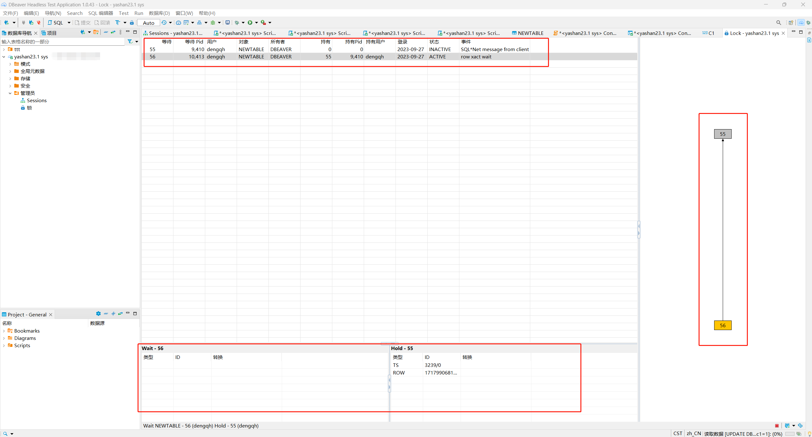Click the network stamp icon in toolbar
The width and height of the screenshot is (812, 437).
coord(200,23)
